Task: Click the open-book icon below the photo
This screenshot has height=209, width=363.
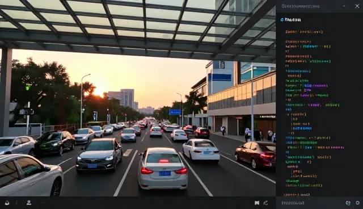Action: coord(257,203)
